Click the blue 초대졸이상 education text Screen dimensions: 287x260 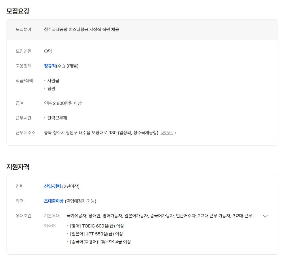(x=54, y=201)
